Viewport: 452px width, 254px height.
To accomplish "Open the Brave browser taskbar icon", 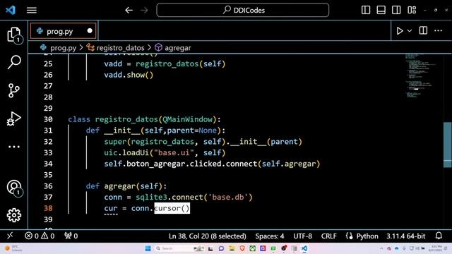I will 242,248.
